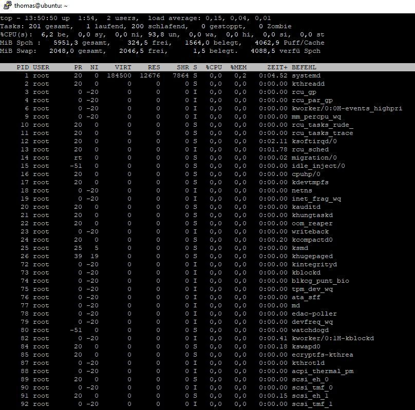The height and width of the screenshot is (410, 415).
Task: Select the mm_percpu_wq process
Action: 316,116
